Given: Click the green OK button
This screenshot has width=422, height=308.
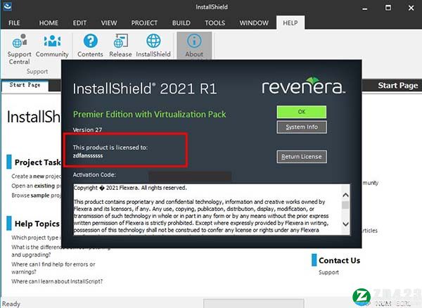Looking at the screenshot, I should tap(302, 112).
